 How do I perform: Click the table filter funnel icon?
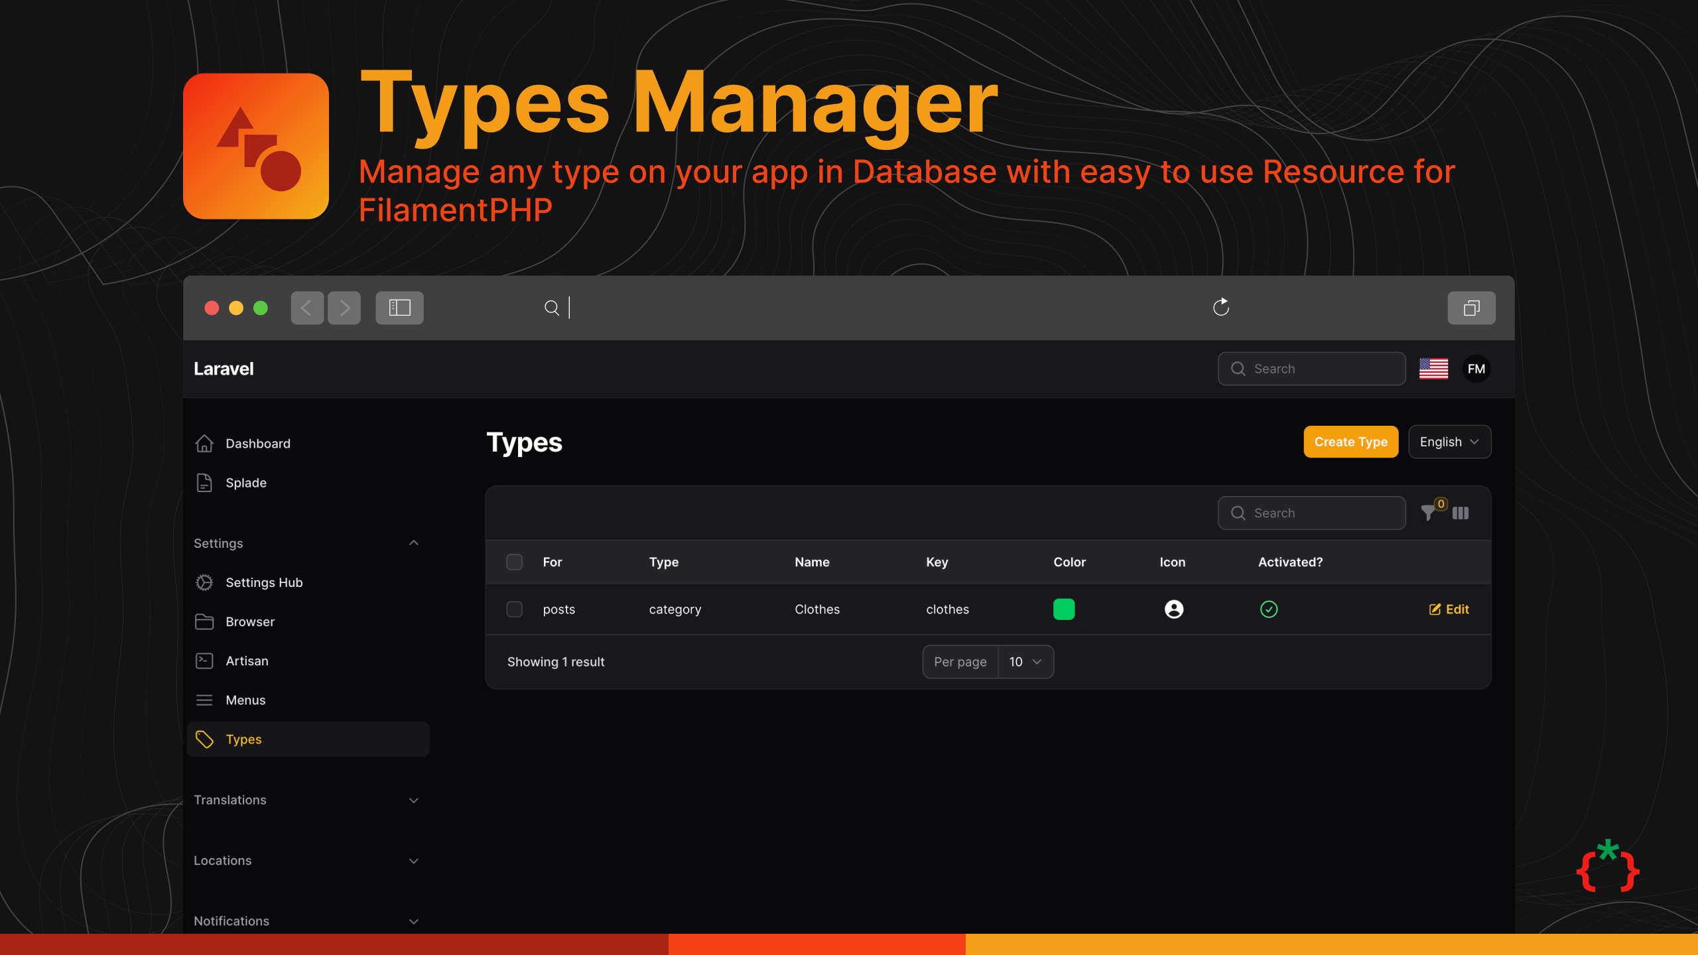(1428, 513)
